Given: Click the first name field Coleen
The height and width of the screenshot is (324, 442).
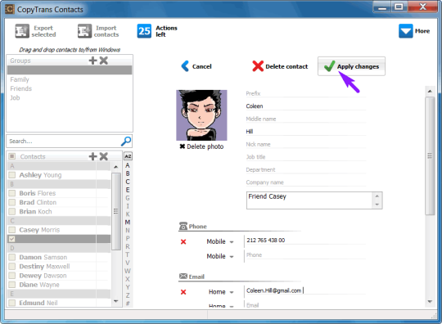Looking at the screenshot, I should [306, 106].
